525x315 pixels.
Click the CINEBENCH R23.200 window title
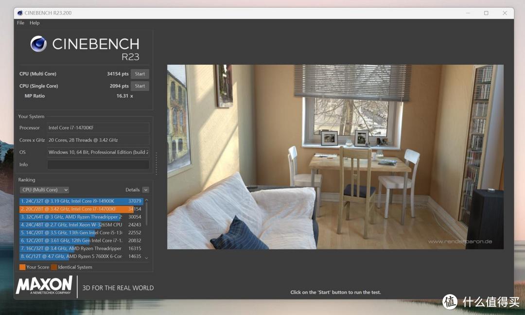48,13
